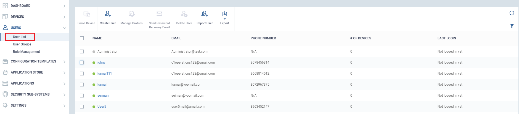This screenshot has width=519, height=114.
Task: Click the Administrator@test.com email cell
Action: [189, 51]
